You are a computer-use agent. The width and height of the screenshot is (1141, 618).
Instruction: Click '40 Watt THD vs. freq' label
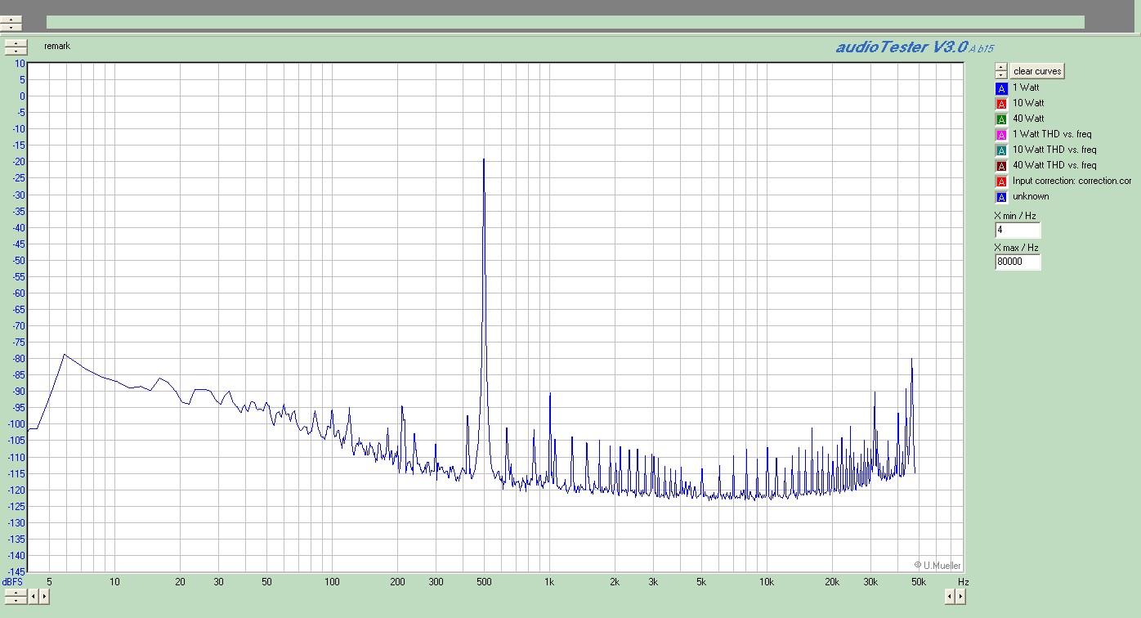[1054, 165]
